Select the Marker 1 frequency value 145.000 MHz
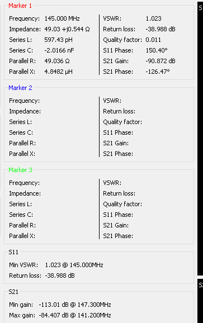This screenshot has height=323, width=203. pyautogui.click(x=62, y=18)
